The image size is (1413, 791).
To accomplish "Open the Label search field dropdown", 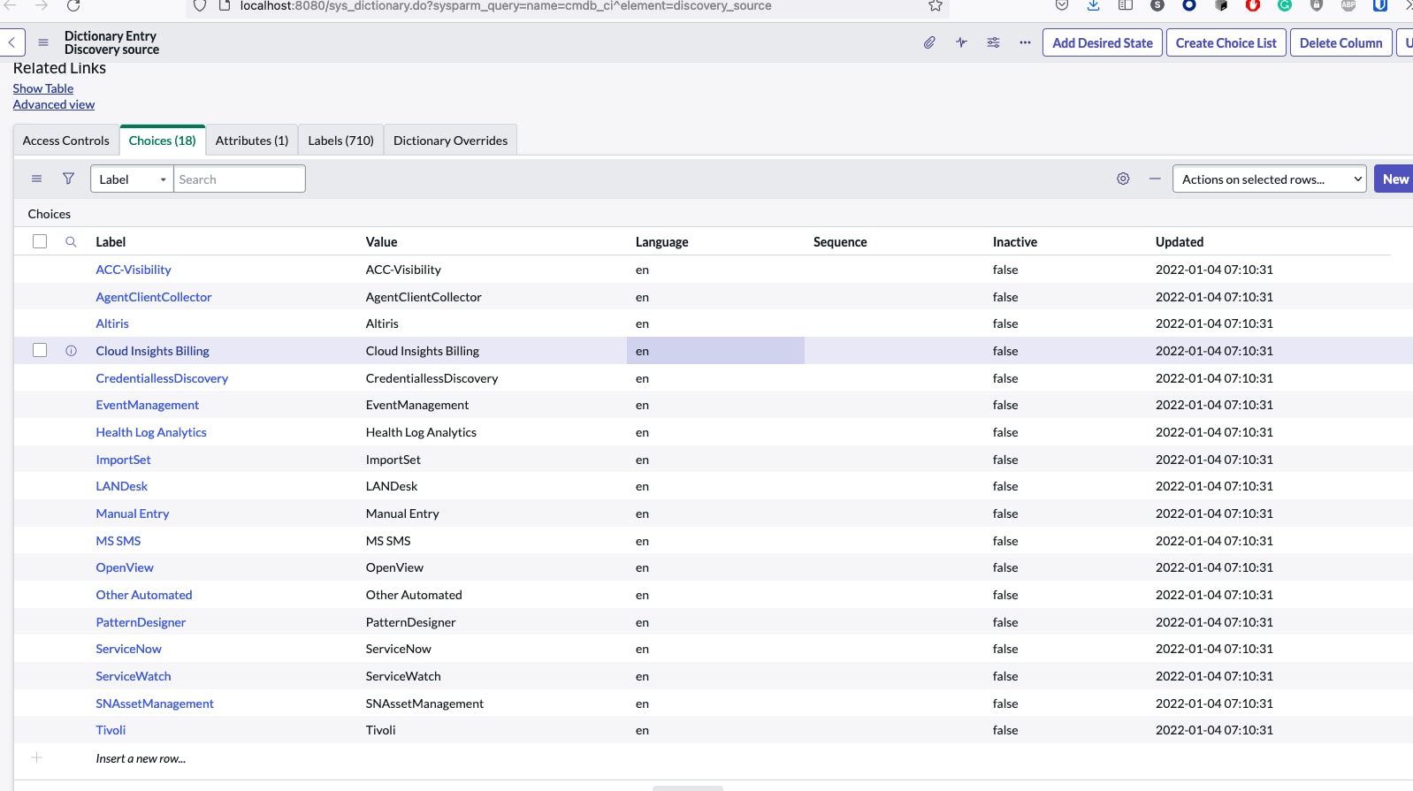I will pos(132,179).
